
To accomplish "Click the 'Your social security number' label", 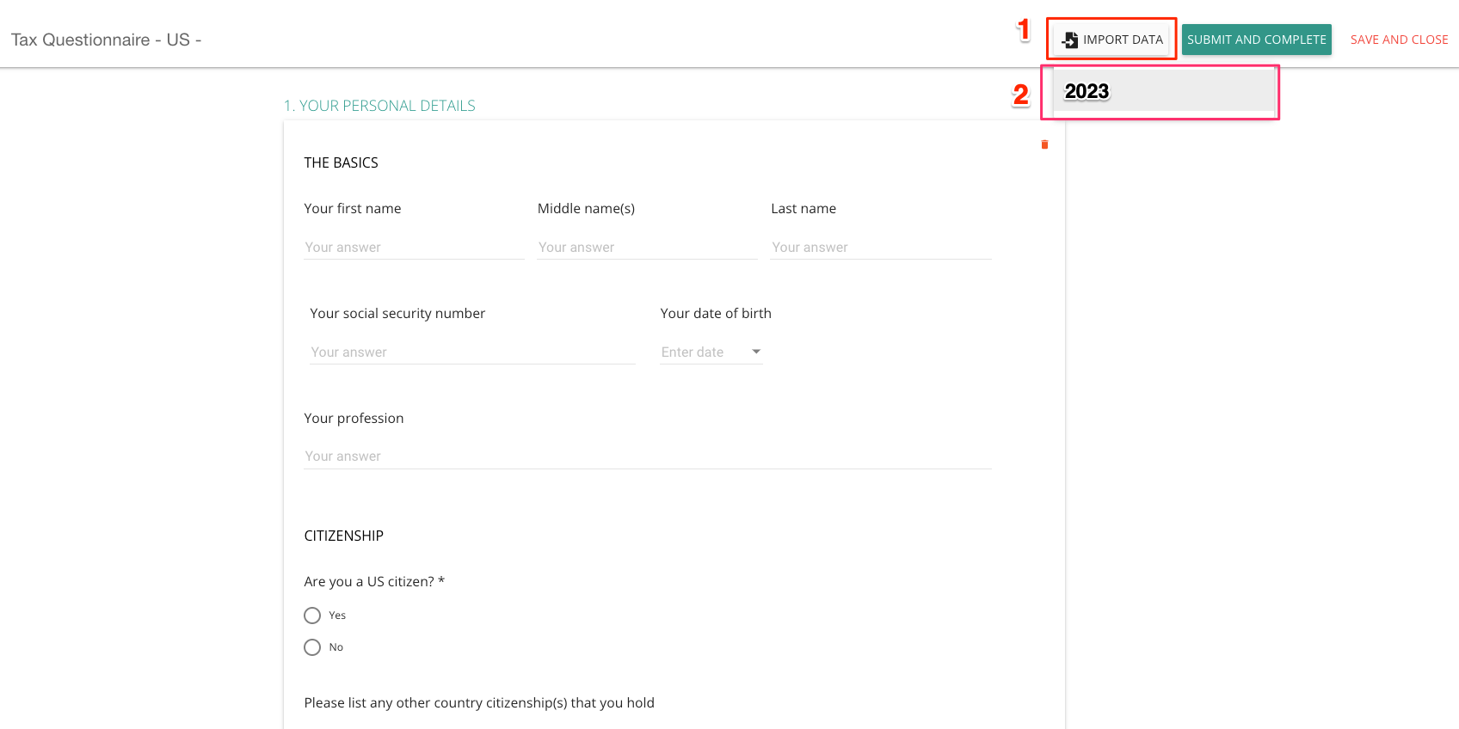I will click(x=397, y=314).
